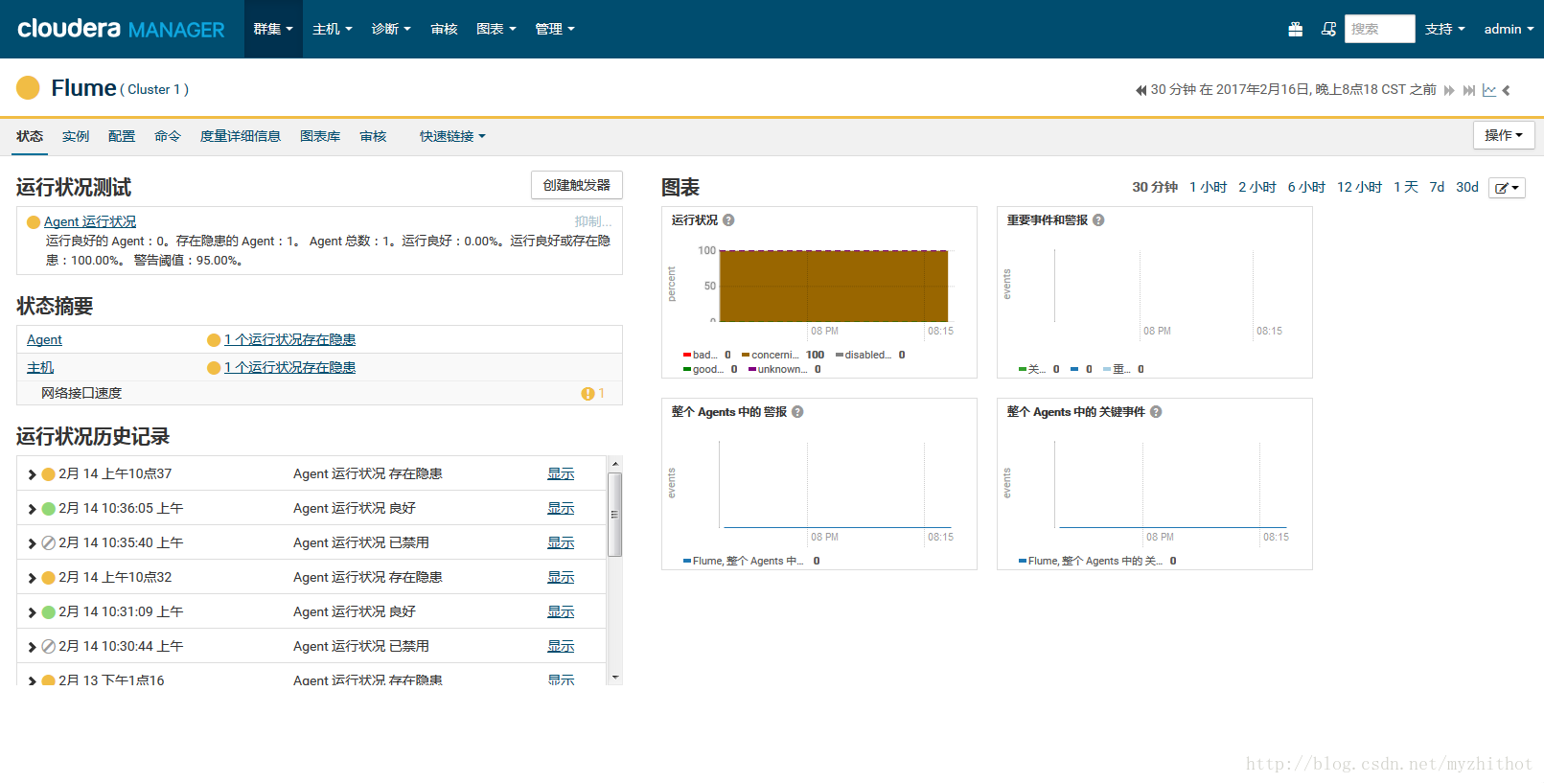Switch to the 配置 tab
Image resolution: width=1544 pixels, height=783 pixels.
click(122, 136)
